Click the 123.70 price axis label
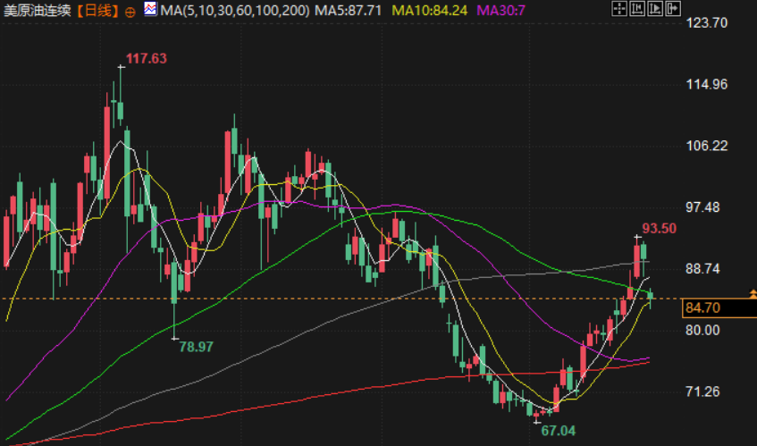 pyautogui.click(x=706, y=22)
